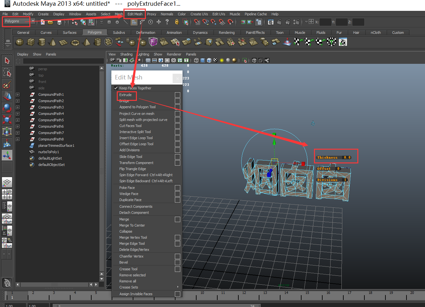
Task: Expand CompoundPath3 in the Outliner
Action: 18,107
